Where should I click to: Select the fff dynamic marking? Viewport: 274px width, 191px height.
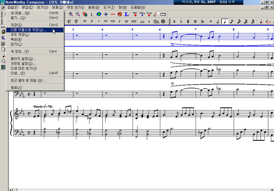coord(85,21)
